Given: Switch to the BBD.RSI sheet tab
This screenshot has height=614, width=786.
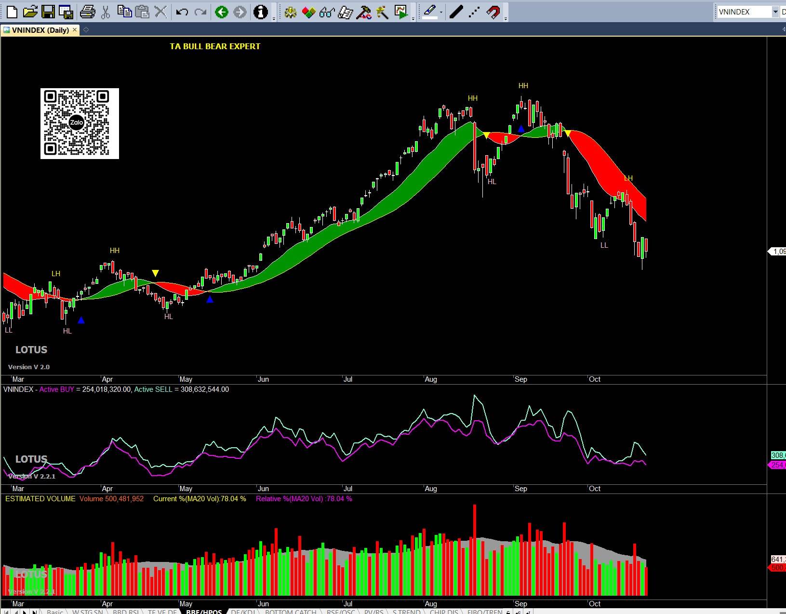Looking at the screenshot, I should [126, 611].
